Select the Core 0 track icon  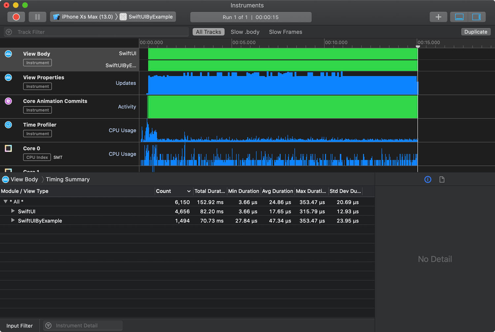tap(8, 148)
